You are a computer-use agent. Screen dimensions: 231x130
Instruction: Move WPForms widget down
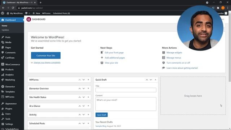coord(83,80)
